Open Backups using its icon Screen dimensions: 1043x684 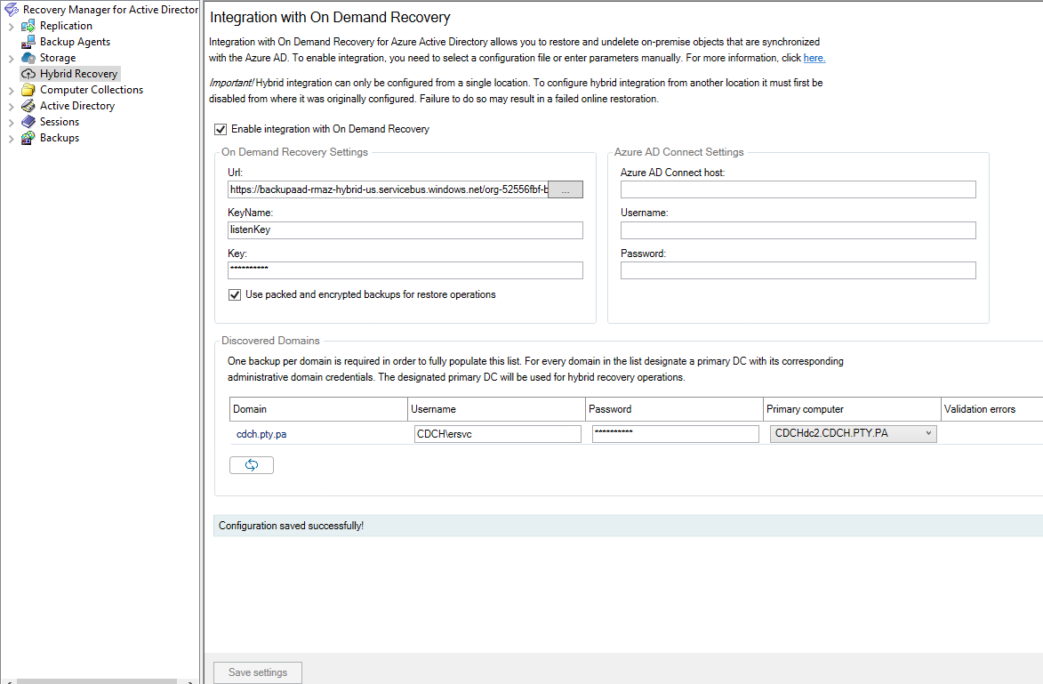tap(28, 138)
